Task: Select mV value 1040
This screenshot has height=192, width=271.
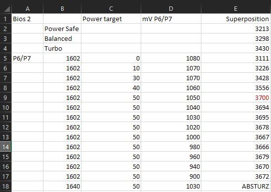Action: [171, 107]
